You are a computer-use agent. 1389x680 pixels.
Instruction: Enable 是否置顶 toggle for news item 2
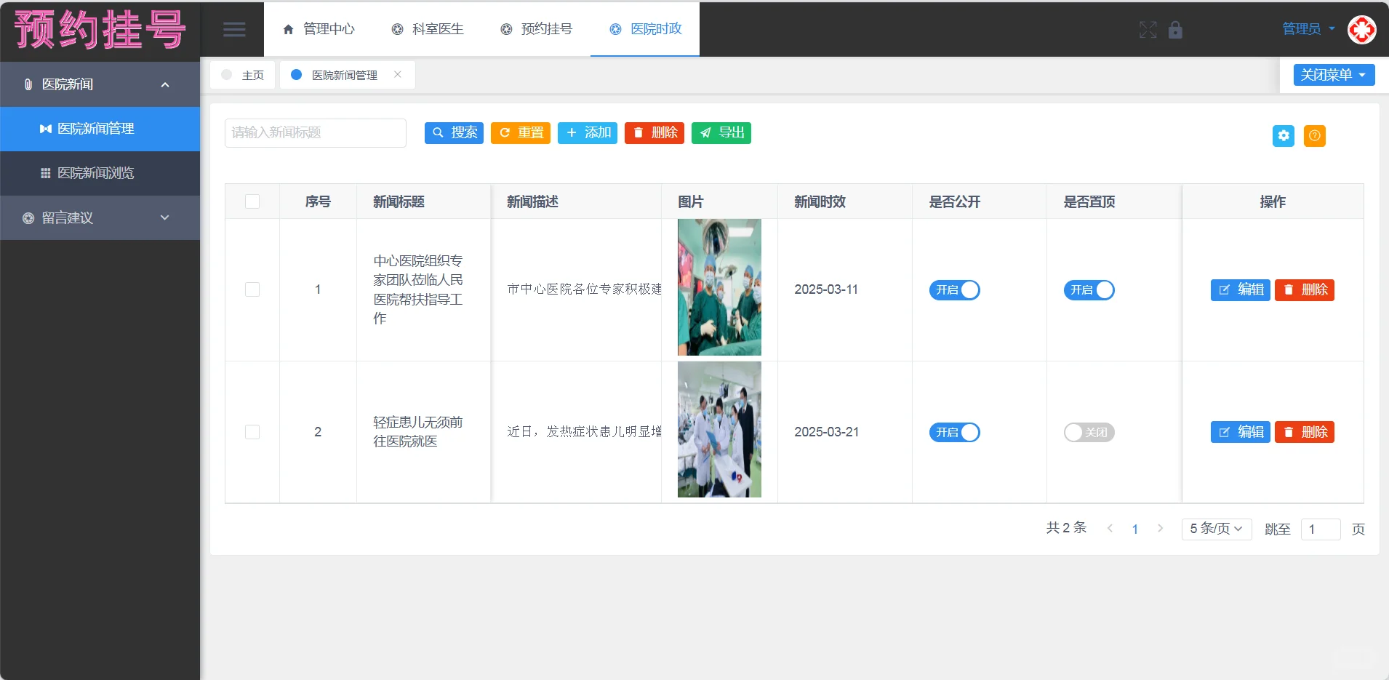tap(1089, 432)
